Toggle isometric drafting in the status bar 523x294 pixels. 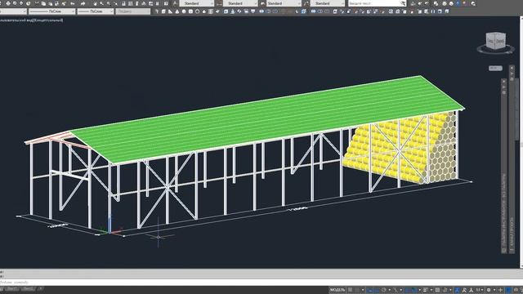(x=396, y=290)
